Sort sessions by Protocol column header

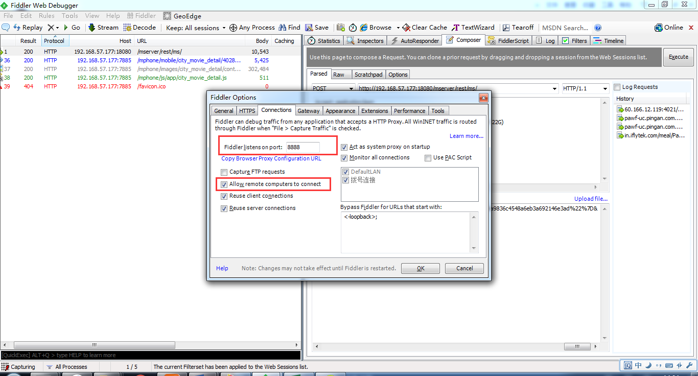(54, 41)
